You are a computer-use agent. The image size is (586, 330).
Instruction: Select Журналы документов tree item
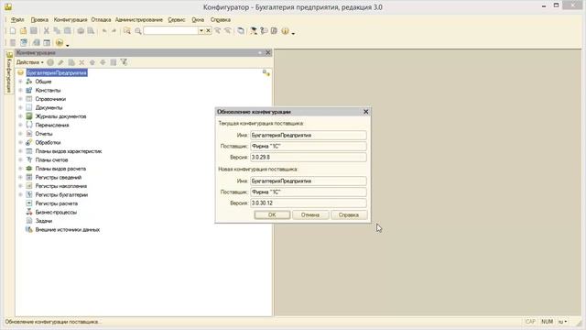tap(60, 116)
